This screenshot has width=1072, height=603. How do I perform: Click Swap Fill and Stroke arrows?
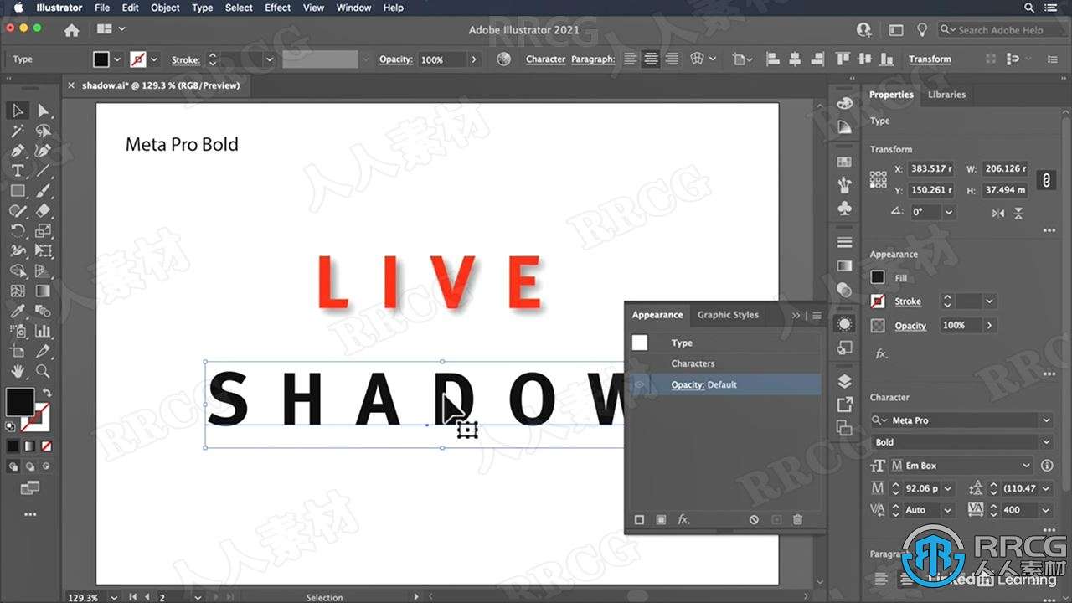pos(47,393)
